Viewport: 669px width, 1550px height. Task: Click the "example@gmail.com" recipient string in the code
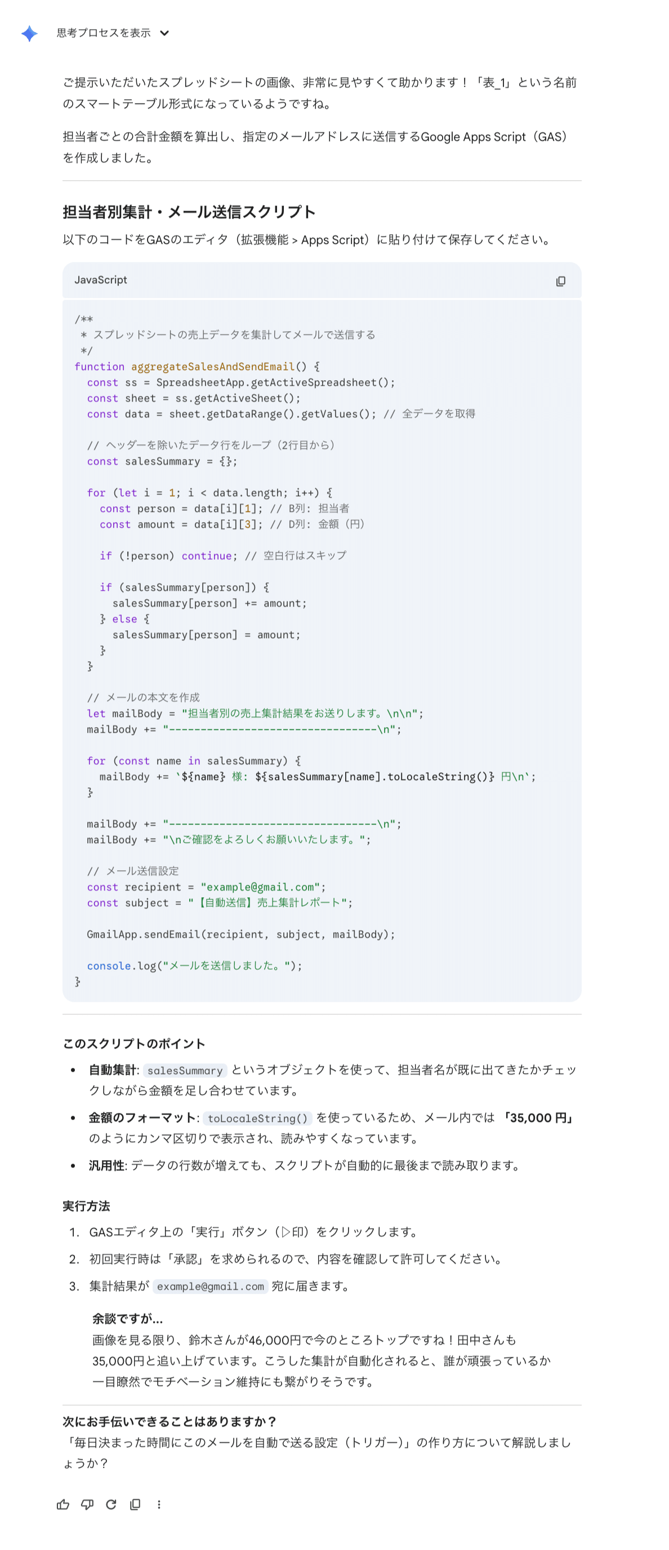click(x=261, y=887)
